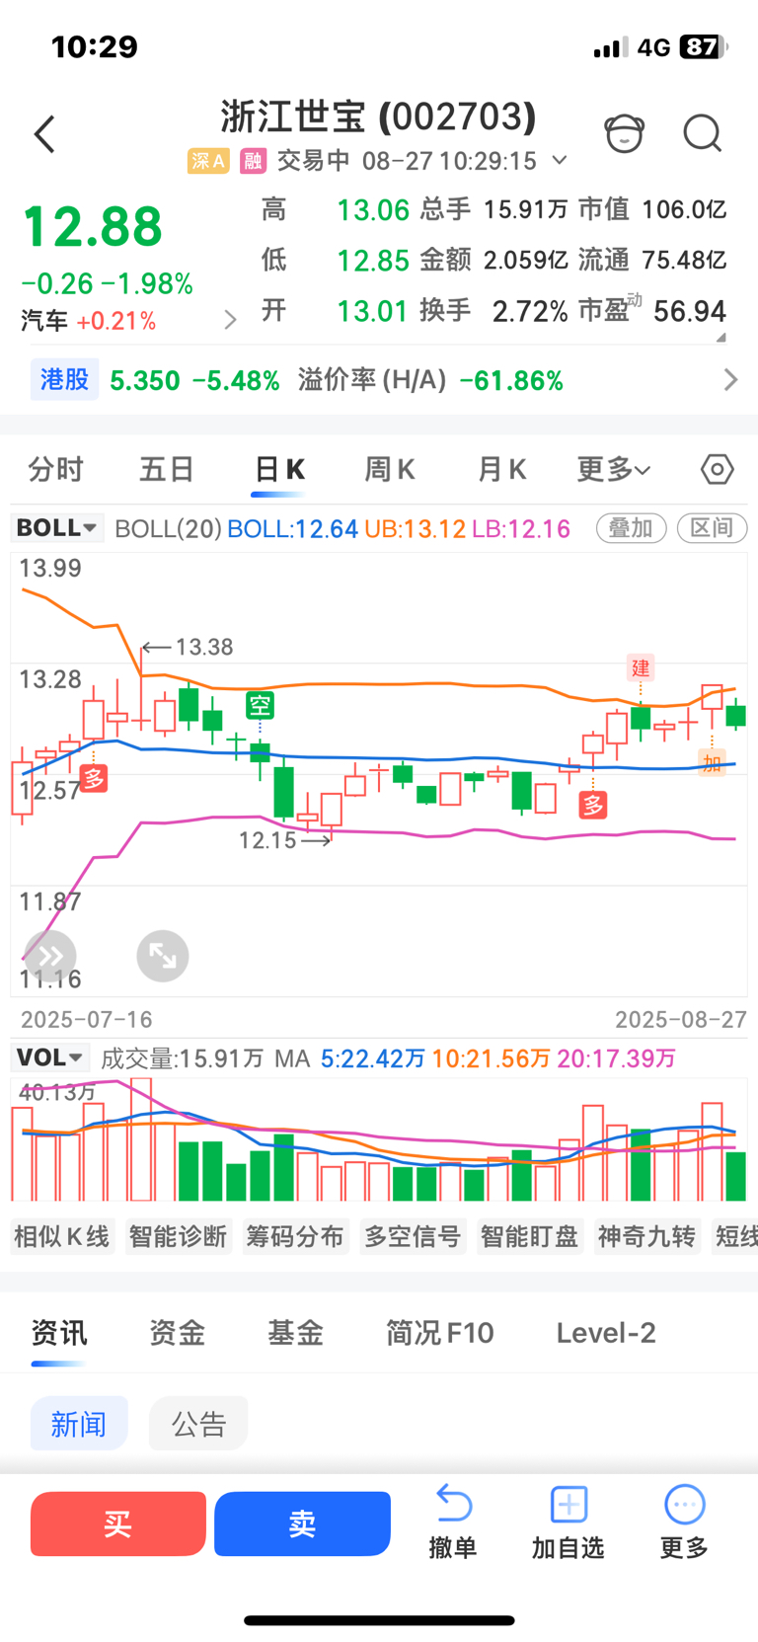This screenshot has height=1642, width=758.
Task: Expand quote details corner triangle
Action: click(x=720, y=337)
